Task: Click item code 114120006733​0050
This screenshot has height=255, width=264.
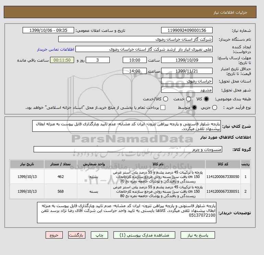Action: pos(223,177)
